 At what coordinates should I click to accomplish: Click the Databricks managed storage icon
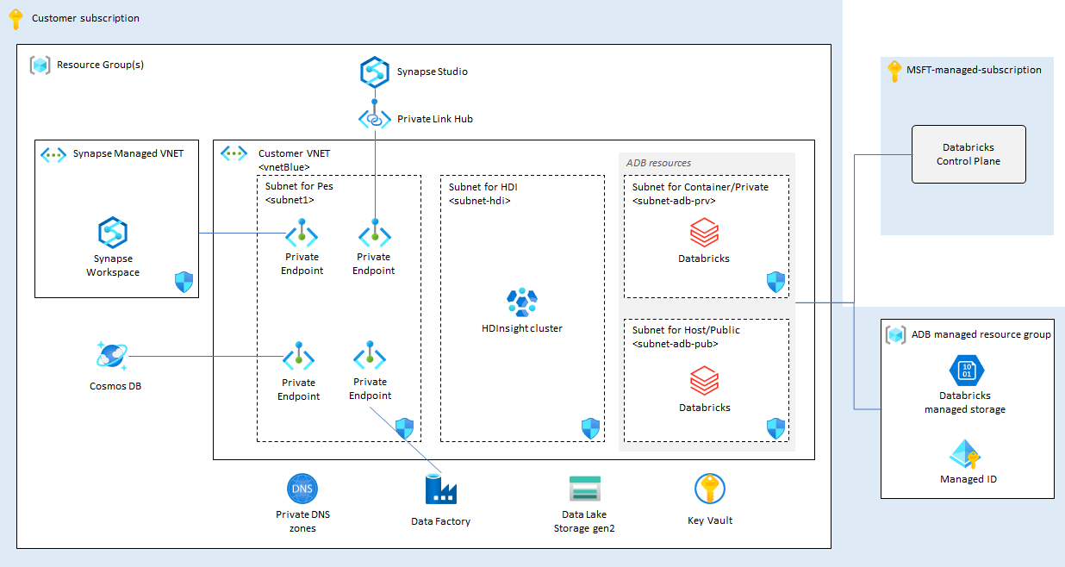tap(967, 371)
